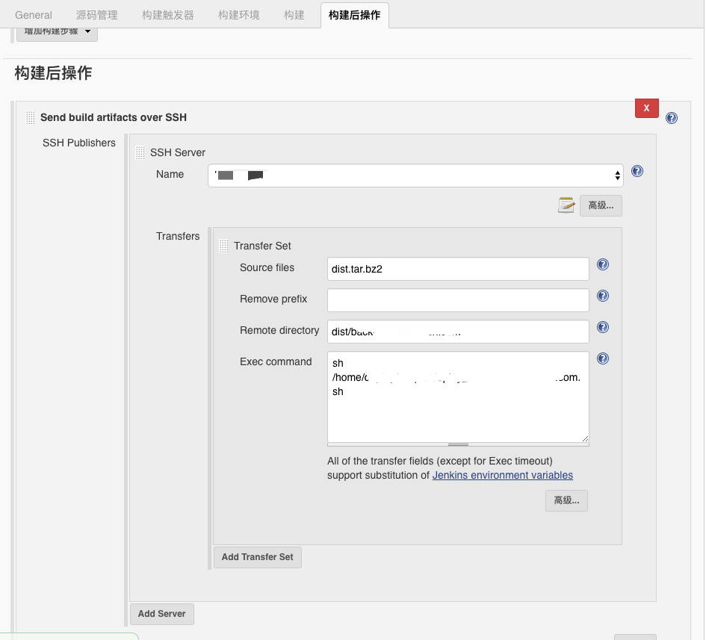This screenshot has width=706, height=640.
Task: Expand 高级 options under server name
Action: [601, 205]
